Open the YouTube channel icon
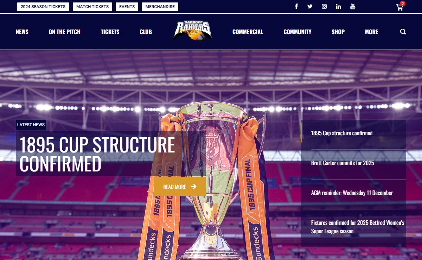The width and height of the screenshot is (422, 260). (x=353, y=6)
